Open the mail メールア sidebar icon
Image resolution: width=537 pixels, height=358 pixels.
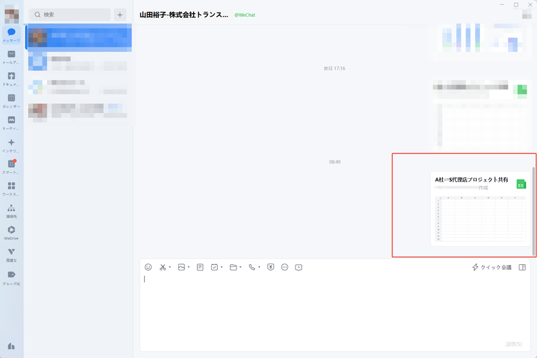click(11, 57)
